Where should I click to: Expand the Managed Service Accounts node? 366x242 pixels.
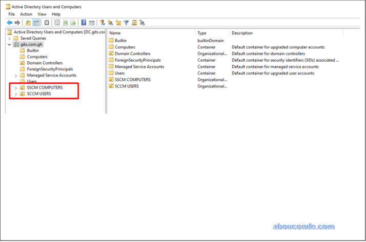pyautogui.click(x=16, y=76)
